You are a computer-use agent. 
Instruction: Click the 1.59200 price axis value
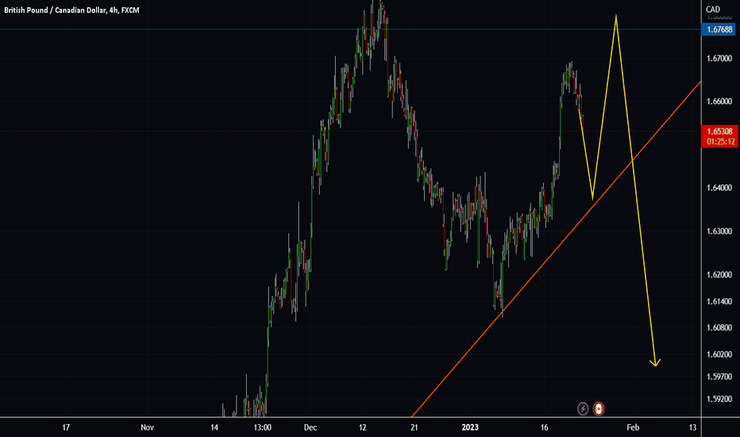tap(719, 399)
